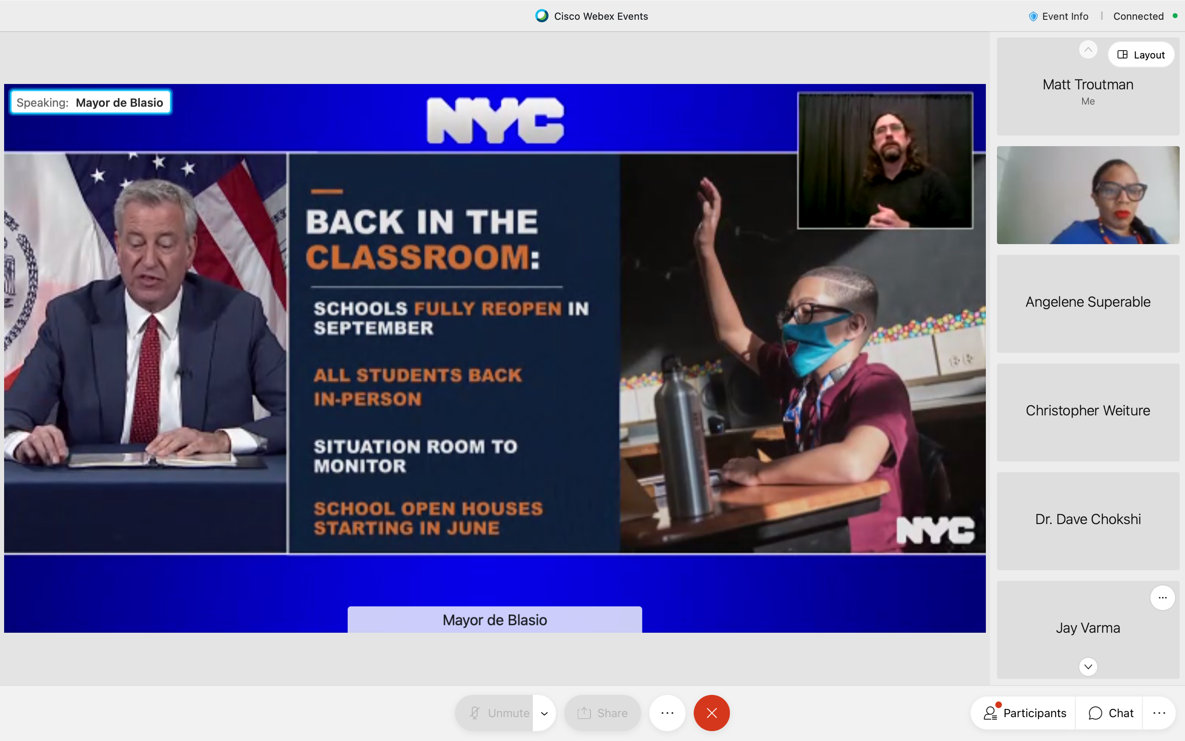Image resolution: width=1185 pixels, height=741 pixels.
Task: Select the Angelene Superable participant tile
Action: click(1087, 303)
